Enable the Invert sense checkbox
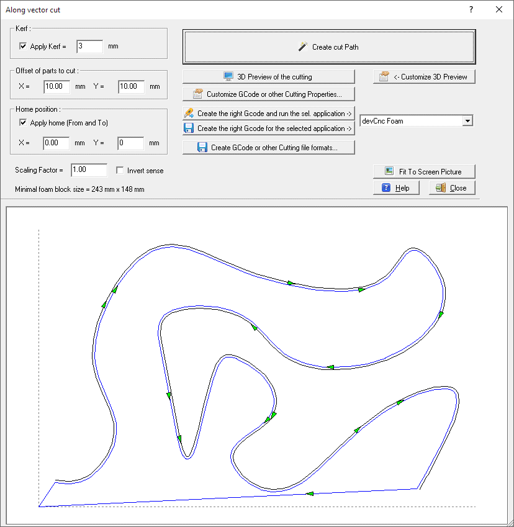Screen dimensions: 514x527 tap(120, 170)
